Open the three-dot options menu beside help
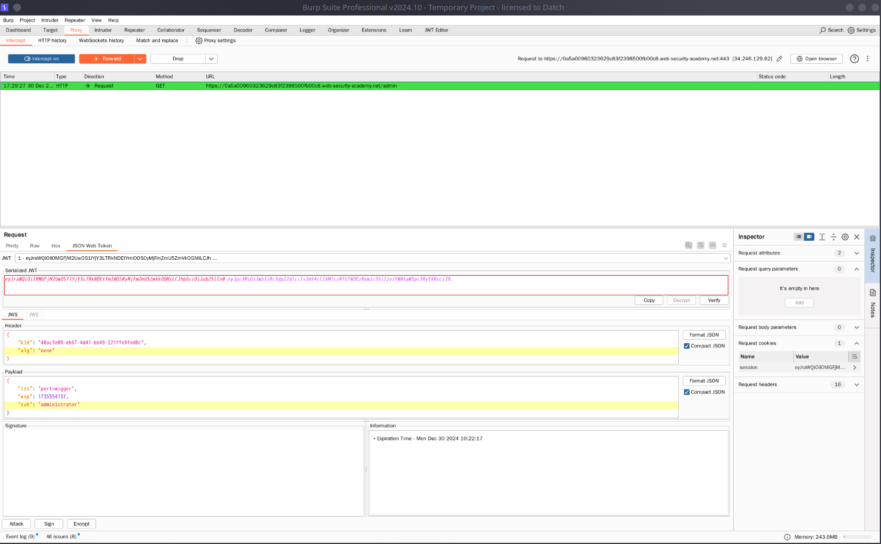The height and width of the screenshot is (544, 881). (867, 58)
